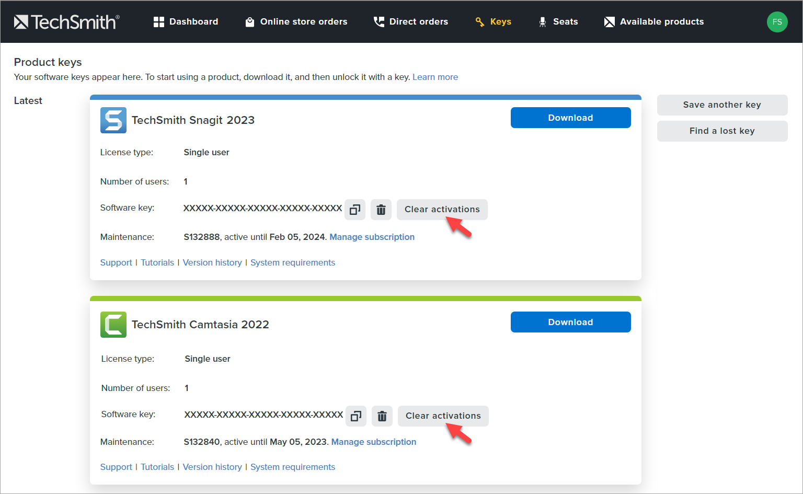Open Manage subscription for Snagit
803x494 pixels.
click(x=372, y=237)
